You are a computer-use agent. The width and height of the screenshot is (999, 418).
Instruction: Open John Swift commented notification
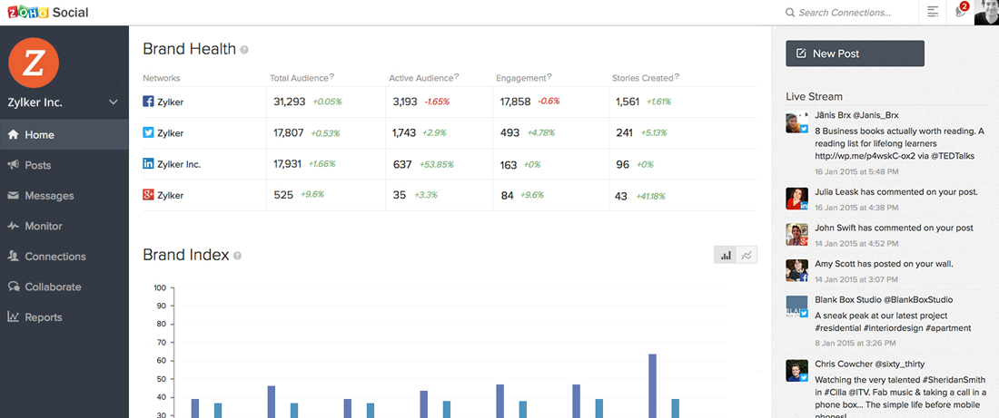[892, 228]
